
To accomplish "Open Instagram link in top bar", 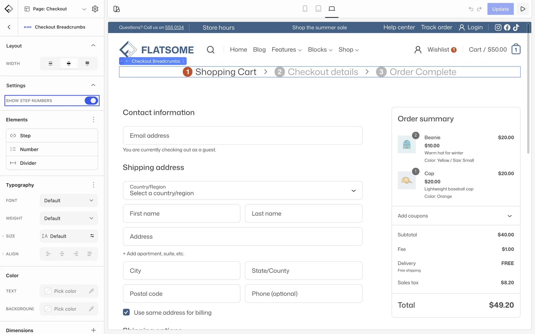I will (x=498, y=27).
